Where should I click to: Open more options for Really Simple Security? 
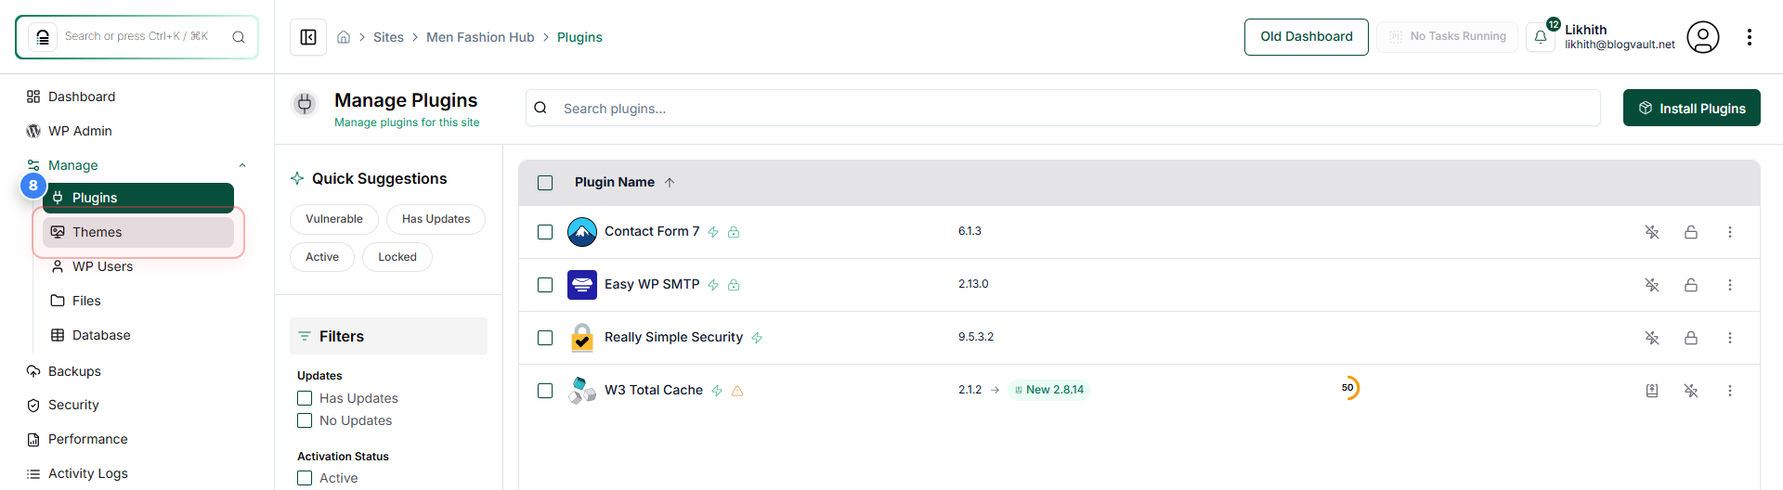(1730, 338)
